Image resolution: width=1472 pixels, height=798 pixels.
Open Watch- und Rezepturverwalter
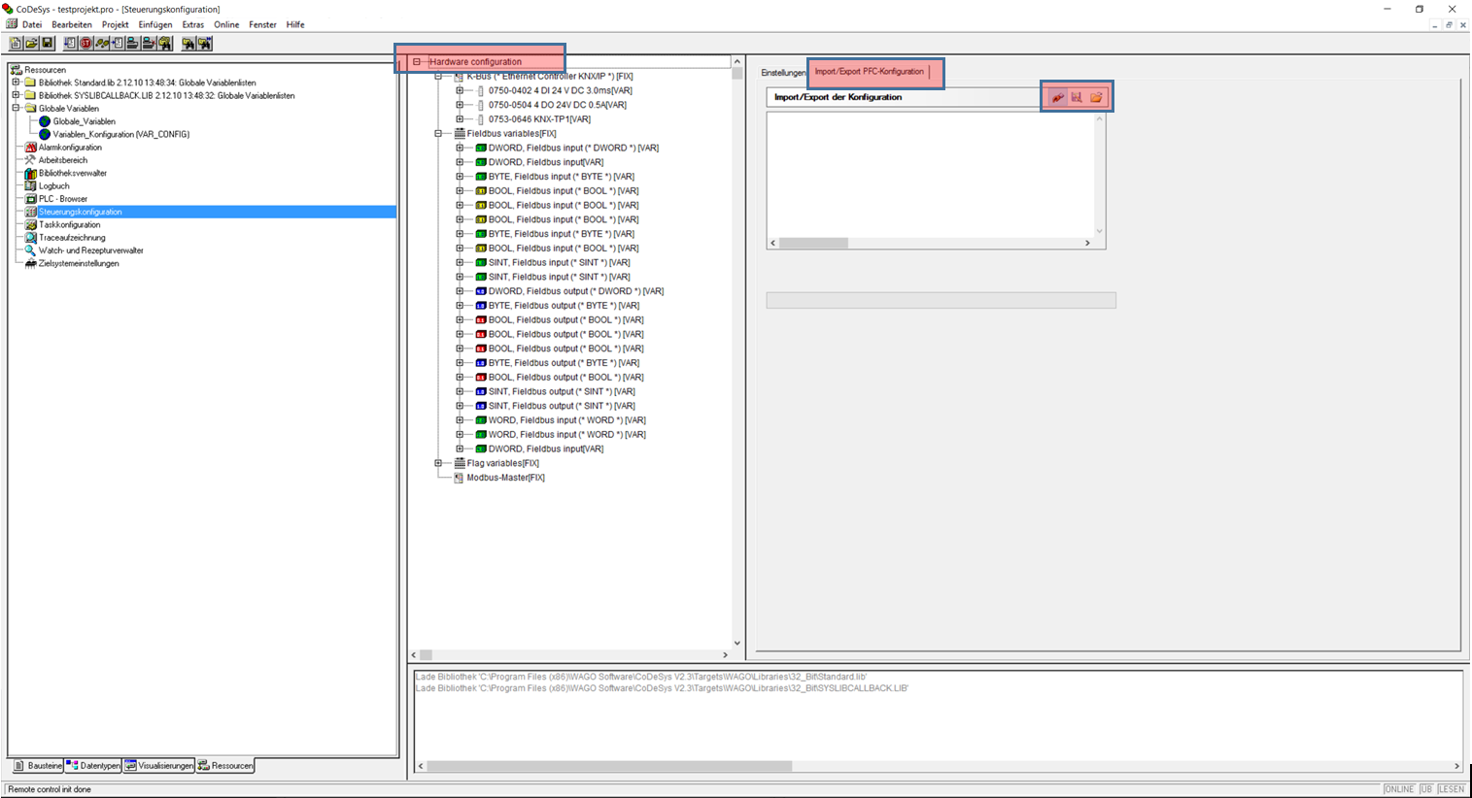[90, 250]
